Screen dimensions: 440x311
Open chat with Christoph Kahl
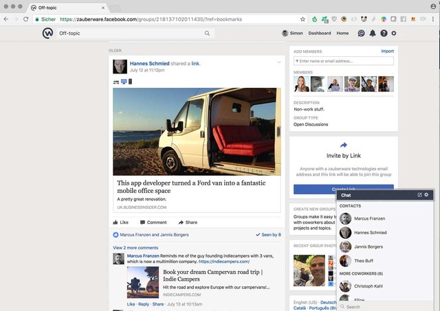click(385, 286)
